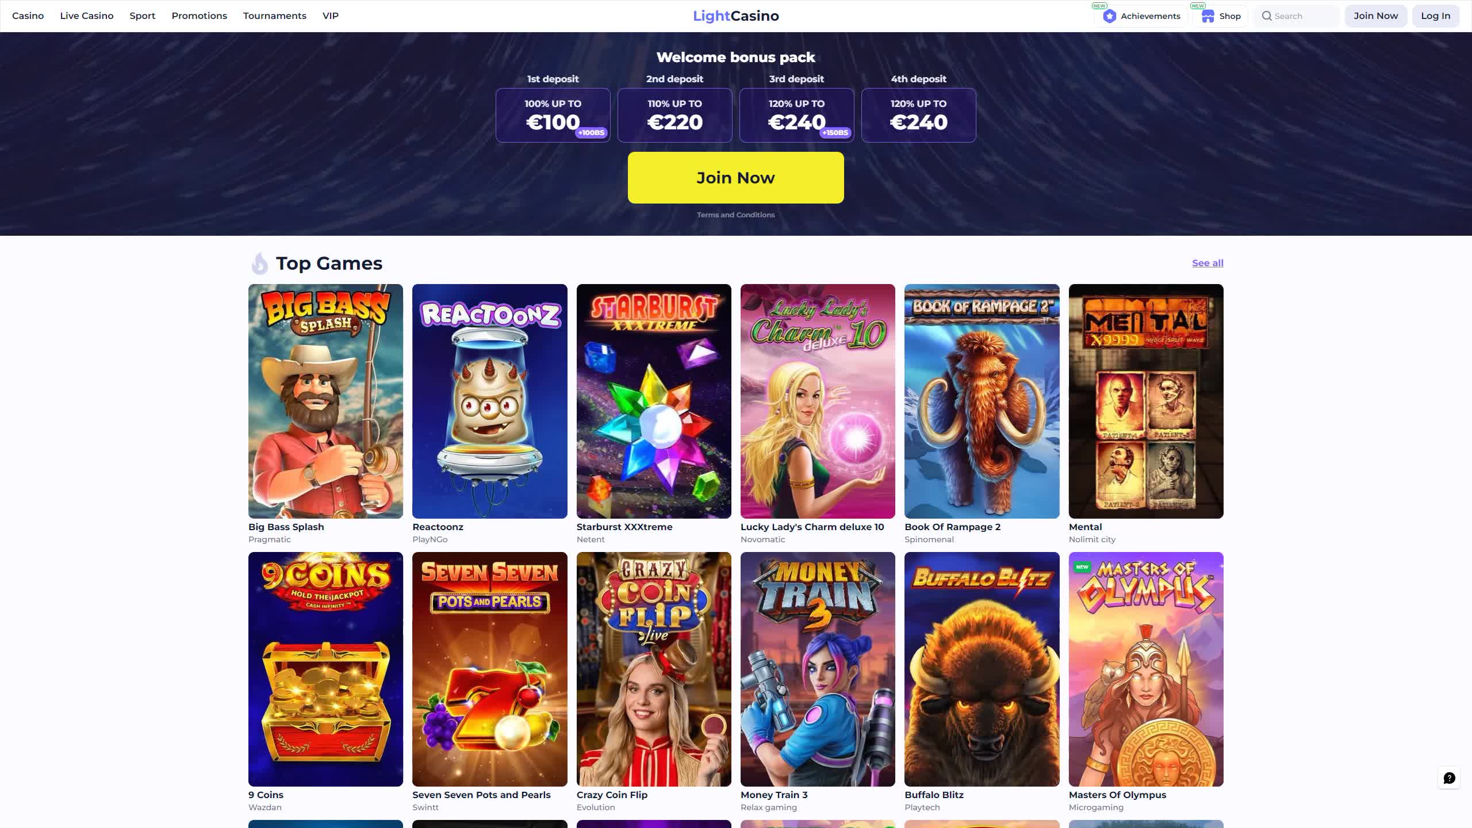Open the Shop storefront icon
The width and height of the screenshot is (1472, 828).
coord(1207,16)
